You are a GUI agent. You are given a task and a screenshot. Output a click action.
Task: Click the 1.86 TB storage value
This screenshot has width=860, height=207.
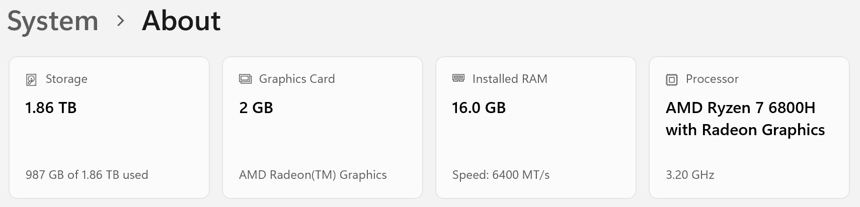click(x=51, y=108)
